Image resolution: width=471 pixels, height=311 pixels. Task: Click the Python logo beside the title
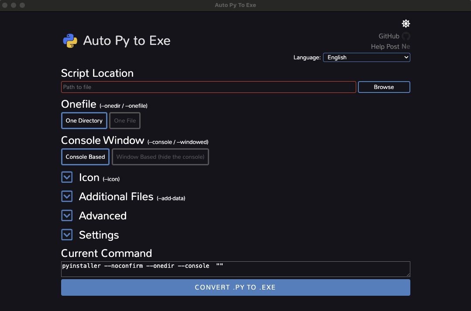click(x=70, y=41)
